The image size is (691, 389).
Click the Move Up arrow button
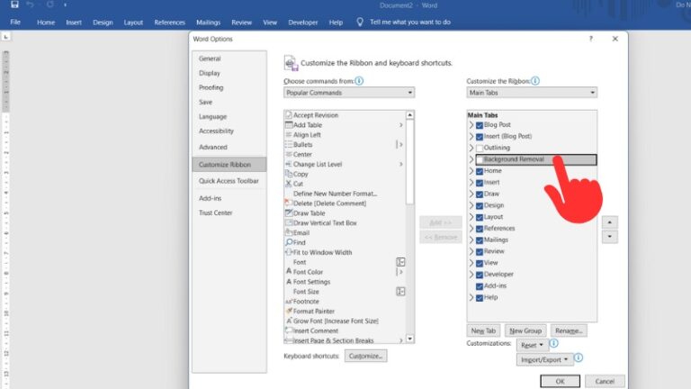[609, 222]
